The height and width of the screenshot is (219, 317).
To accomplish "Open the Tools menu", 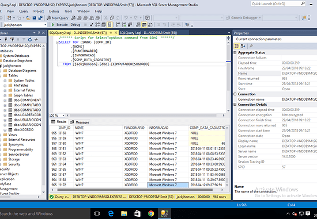I will click(x=68, y=11).
